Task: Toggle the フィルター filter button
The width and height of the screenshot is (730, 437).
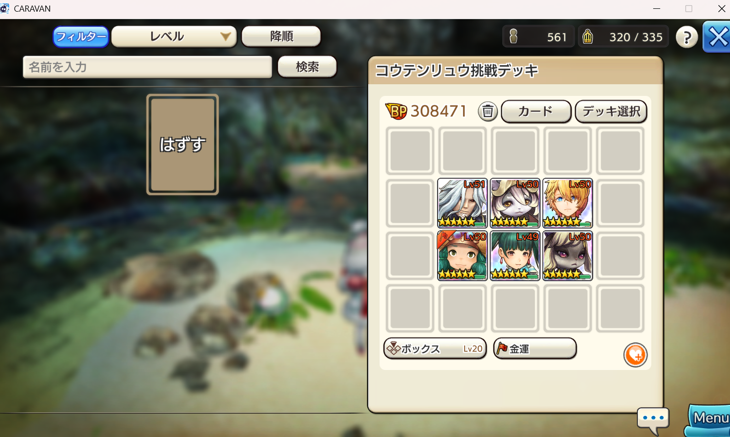Action: 81,36
